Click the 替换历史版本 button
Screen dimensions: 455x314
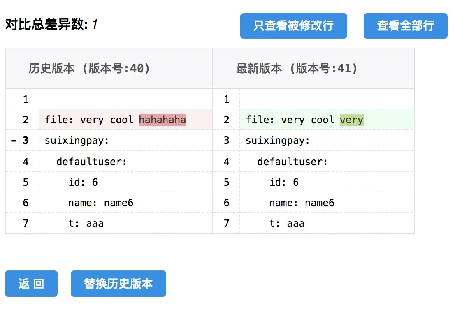[118, 284]
